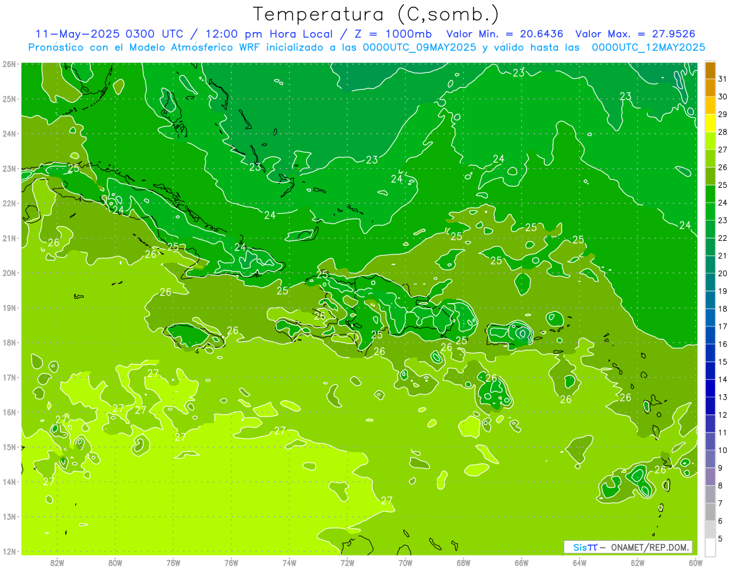
Task: Click the '26N' latitude axis label
Action: [x=9, y=64]
